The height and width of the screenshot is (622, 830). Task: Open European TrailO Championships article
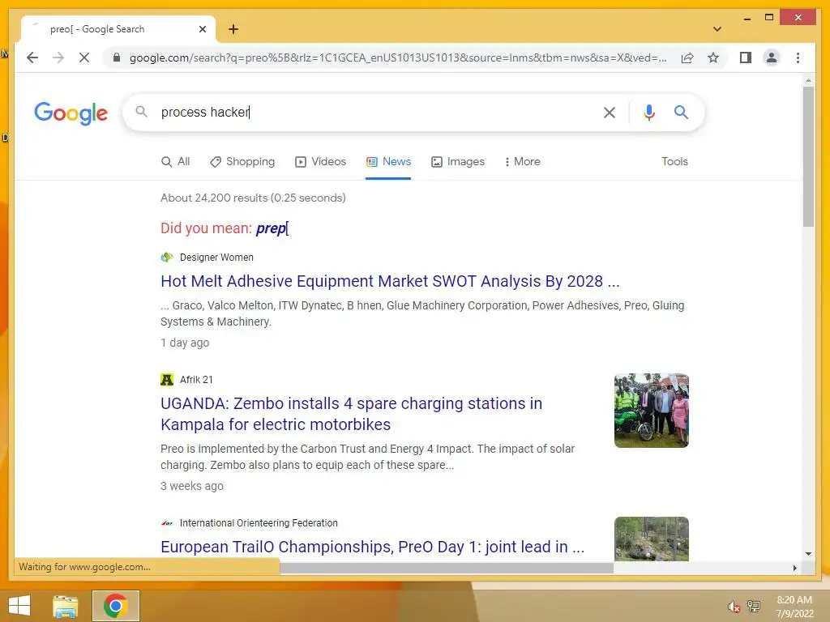click(x=372, y=547)
